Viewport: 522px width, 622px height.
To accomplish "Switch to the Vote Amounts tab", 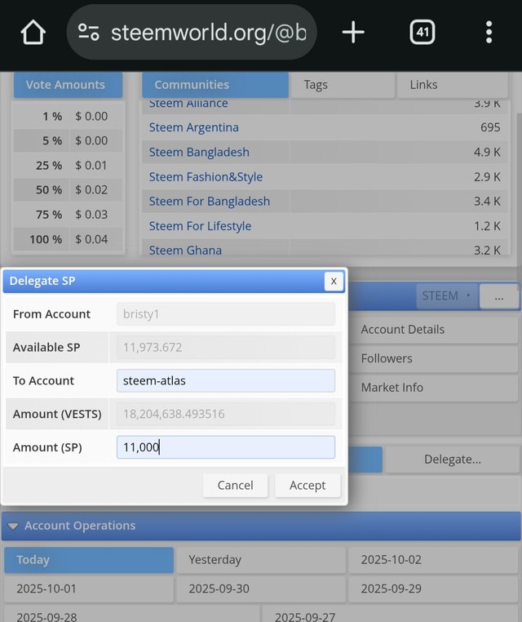I will [69, 85].
